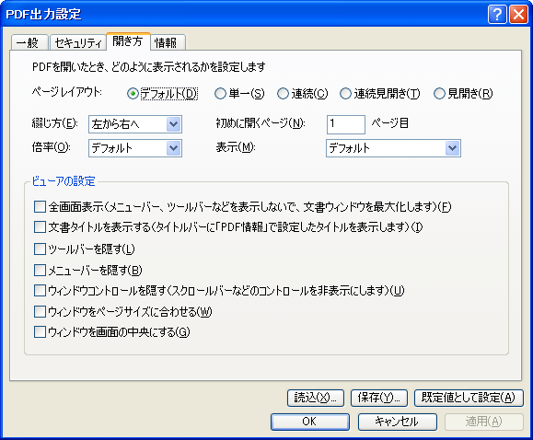
Task: Click 既定値として設定(A) button
Action: (469, 398)
